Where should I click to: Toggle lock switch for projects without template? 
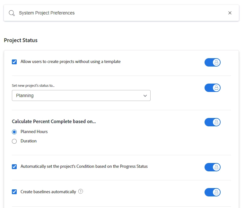click(x=213, y=62)
